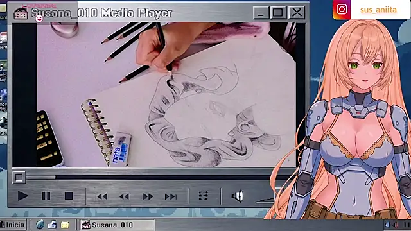Close the Media Player window

[297, 12]
